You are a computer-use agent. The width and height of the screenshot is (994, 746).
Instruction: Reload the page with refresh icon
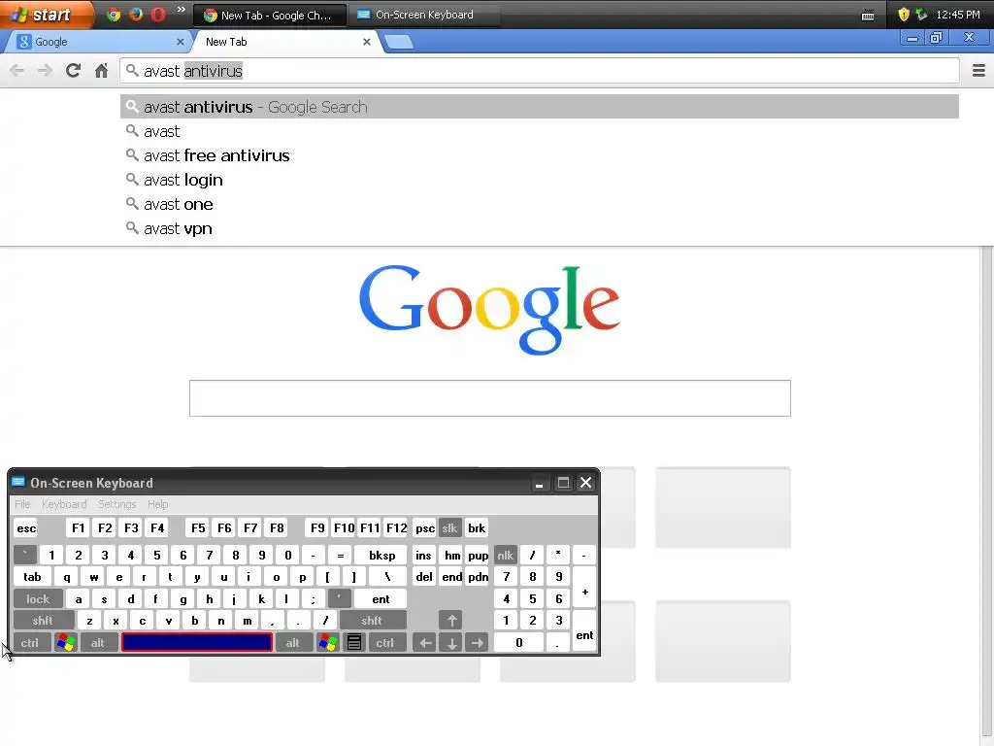point(73,70)
